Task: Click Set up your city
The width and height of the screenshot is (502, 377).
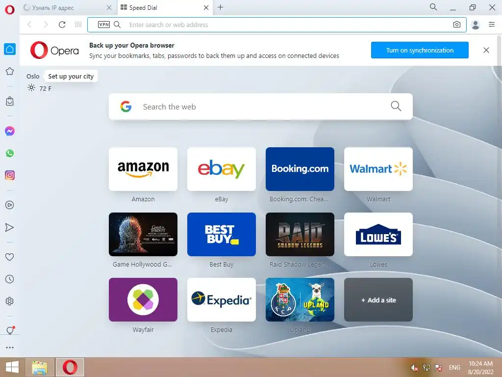Action: coord(71,76)
